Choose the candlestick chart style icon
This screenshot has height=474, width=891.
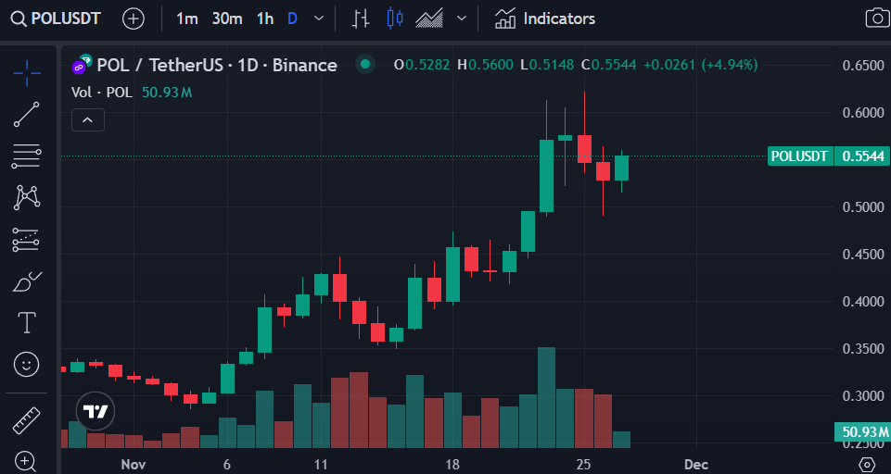[x=395, y=19]
